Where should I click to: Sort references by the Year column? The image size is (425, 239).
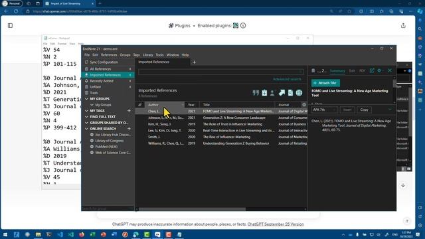(x=192, y=105)
